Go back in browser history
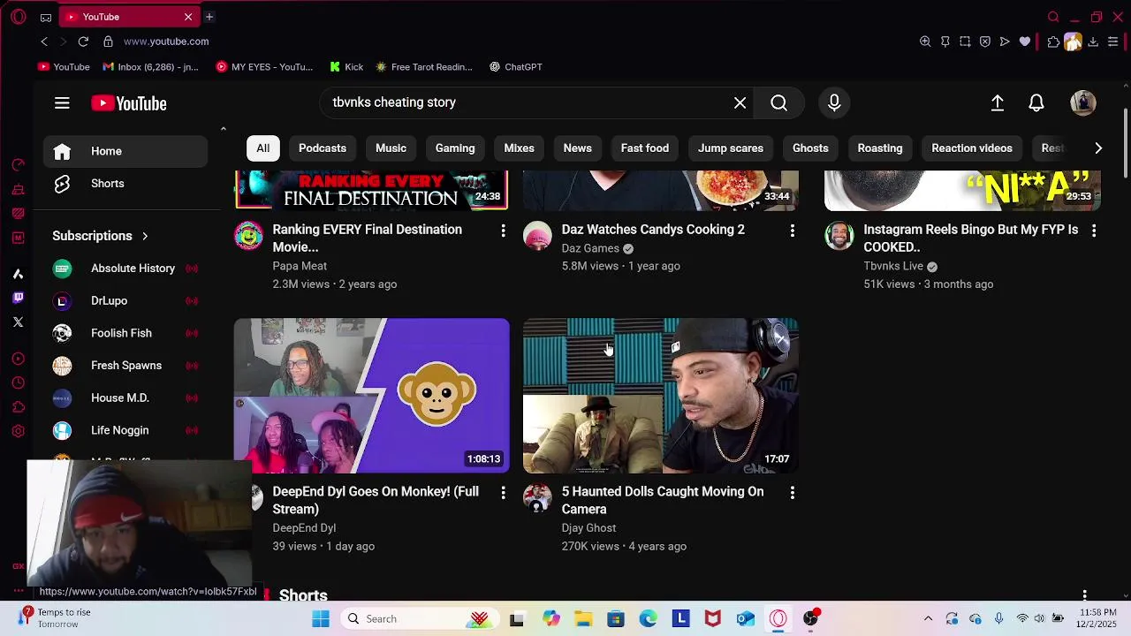1131x636 pixels. pyautogui.click(x=44, y=42)
